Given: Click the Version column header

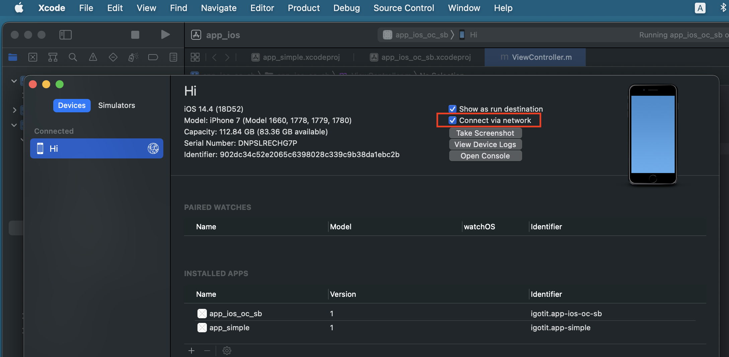Looking at the screenshot, I should point(343,294).
